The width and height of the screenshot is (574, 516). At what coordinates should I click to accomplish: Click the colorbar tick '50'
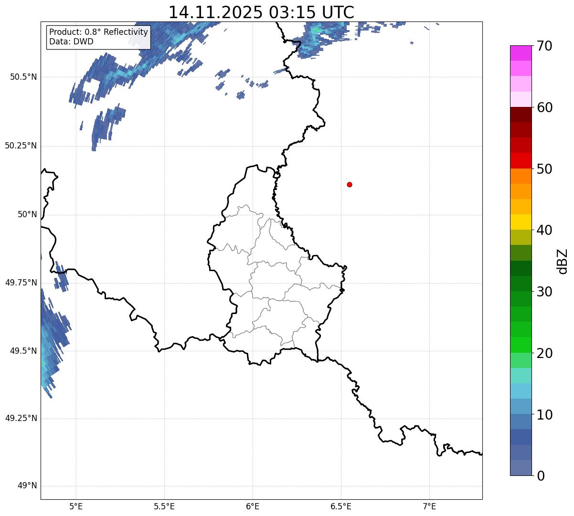544,169
